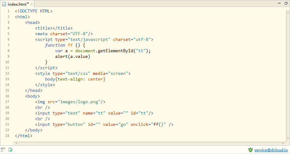
Task: Click the vertical scrollbar down arrow
Action: click(x=288, y=138)
